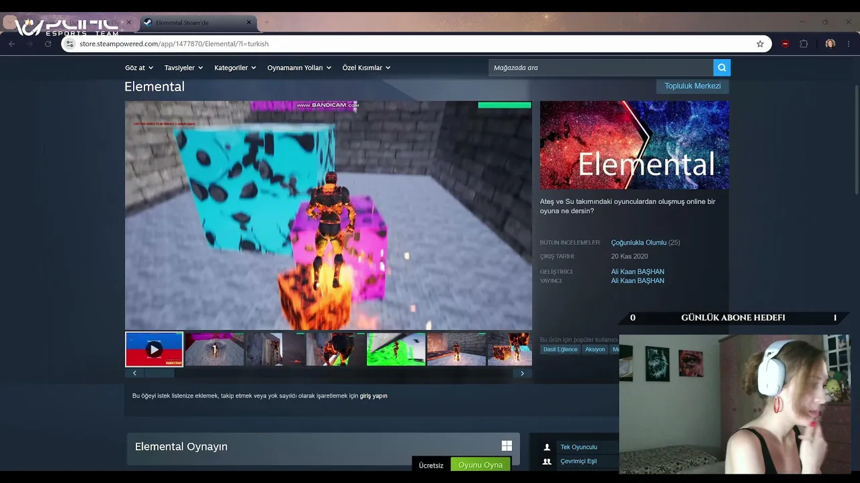This screenshot has height=483, width=860.
Task: Open Çoğunlukla Olumlu reviews link
Action: click(x=639, y=243)
